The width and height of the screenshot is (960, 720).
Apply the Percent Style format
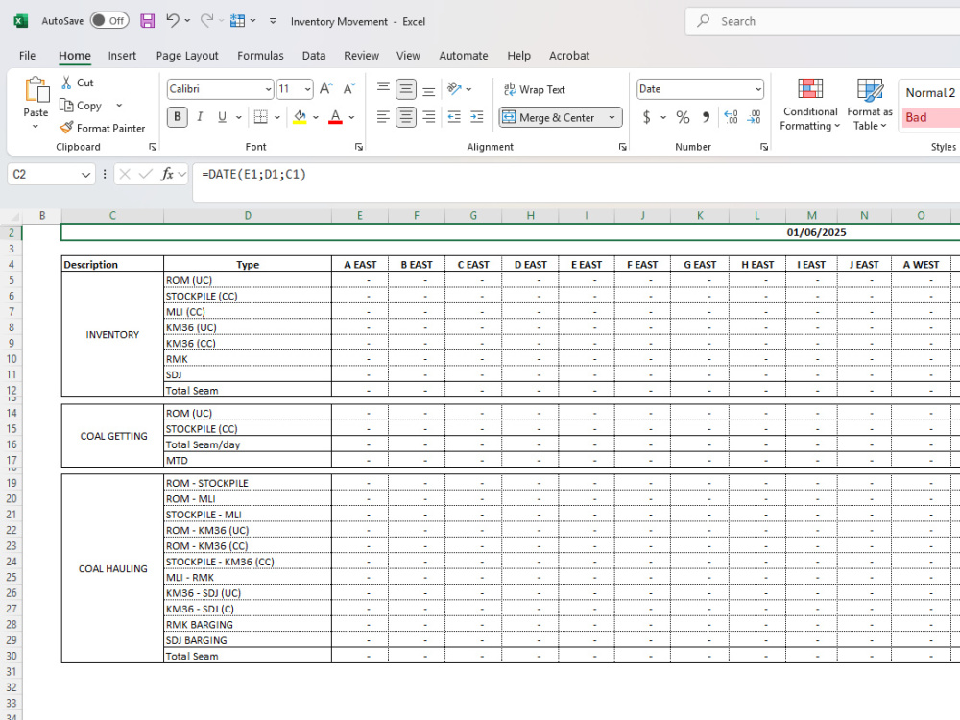click(683, 117)
